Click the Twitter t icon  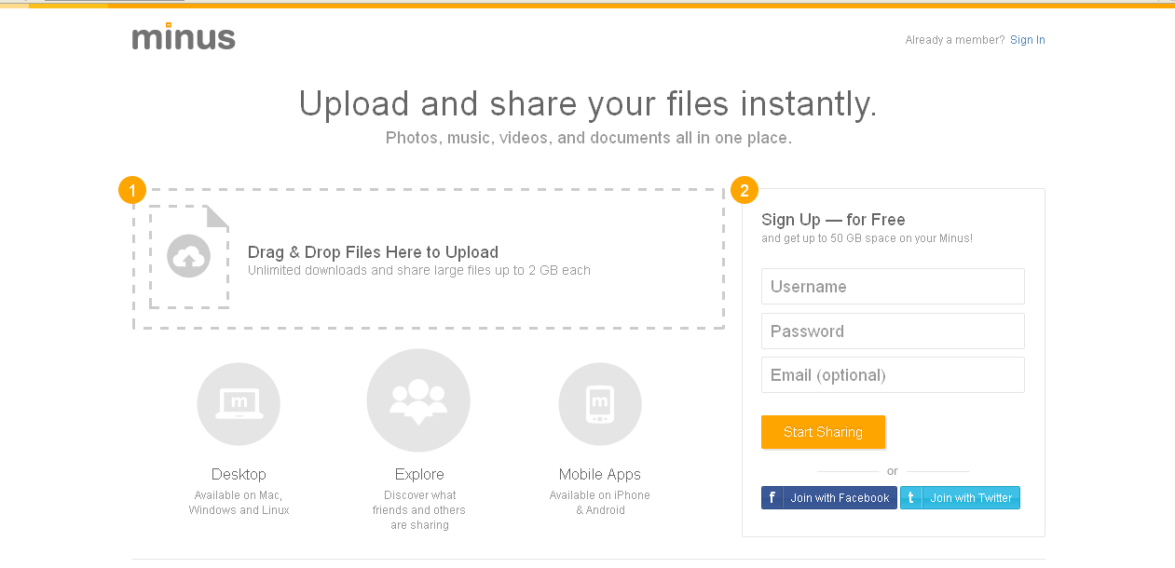pyautogui.click(x=911, y=498)
